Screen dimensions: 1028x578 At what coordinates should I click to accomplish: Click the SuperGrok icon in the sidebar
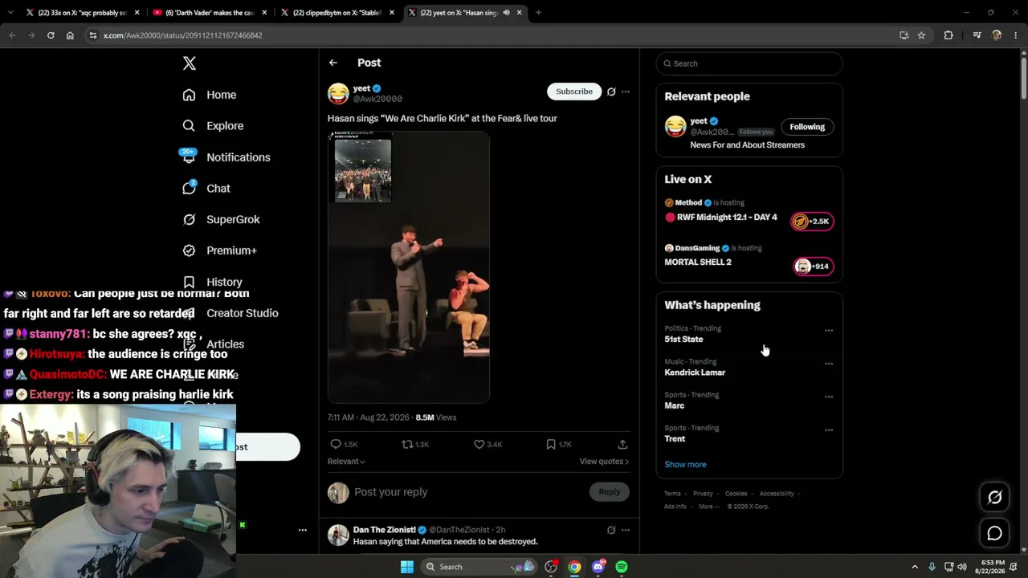click(189, 219)
